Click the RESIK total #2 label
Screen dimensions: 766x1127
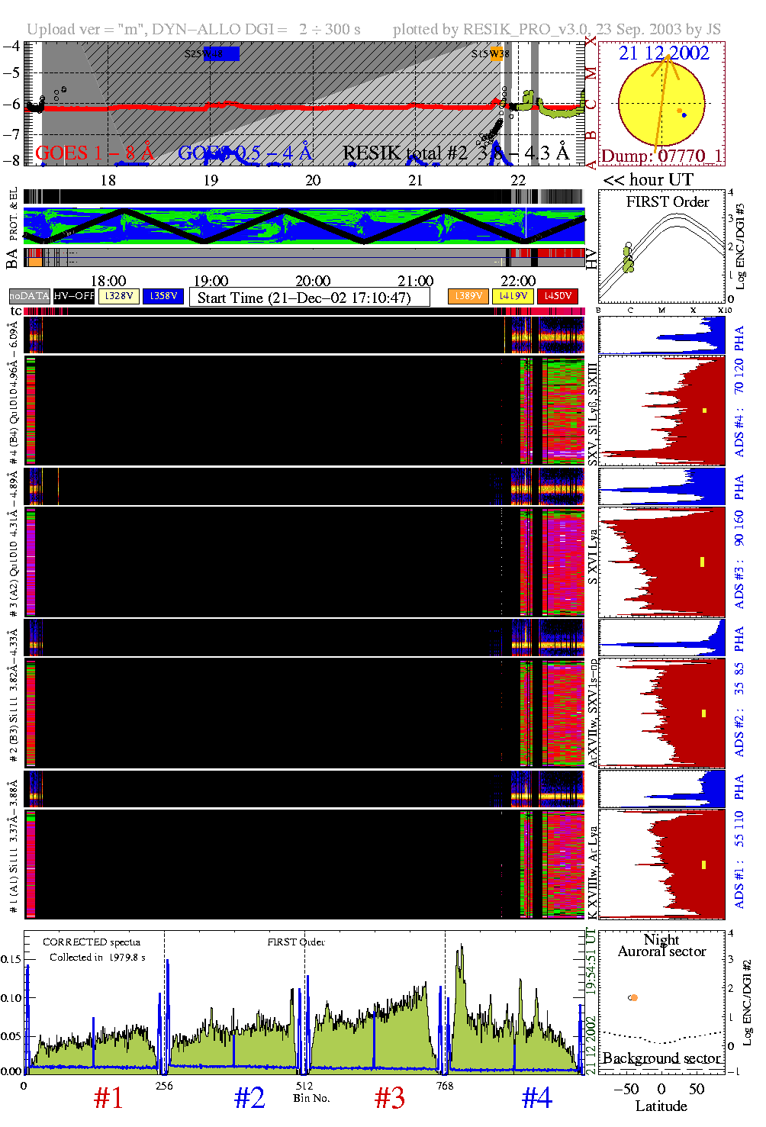pos(404,153)
